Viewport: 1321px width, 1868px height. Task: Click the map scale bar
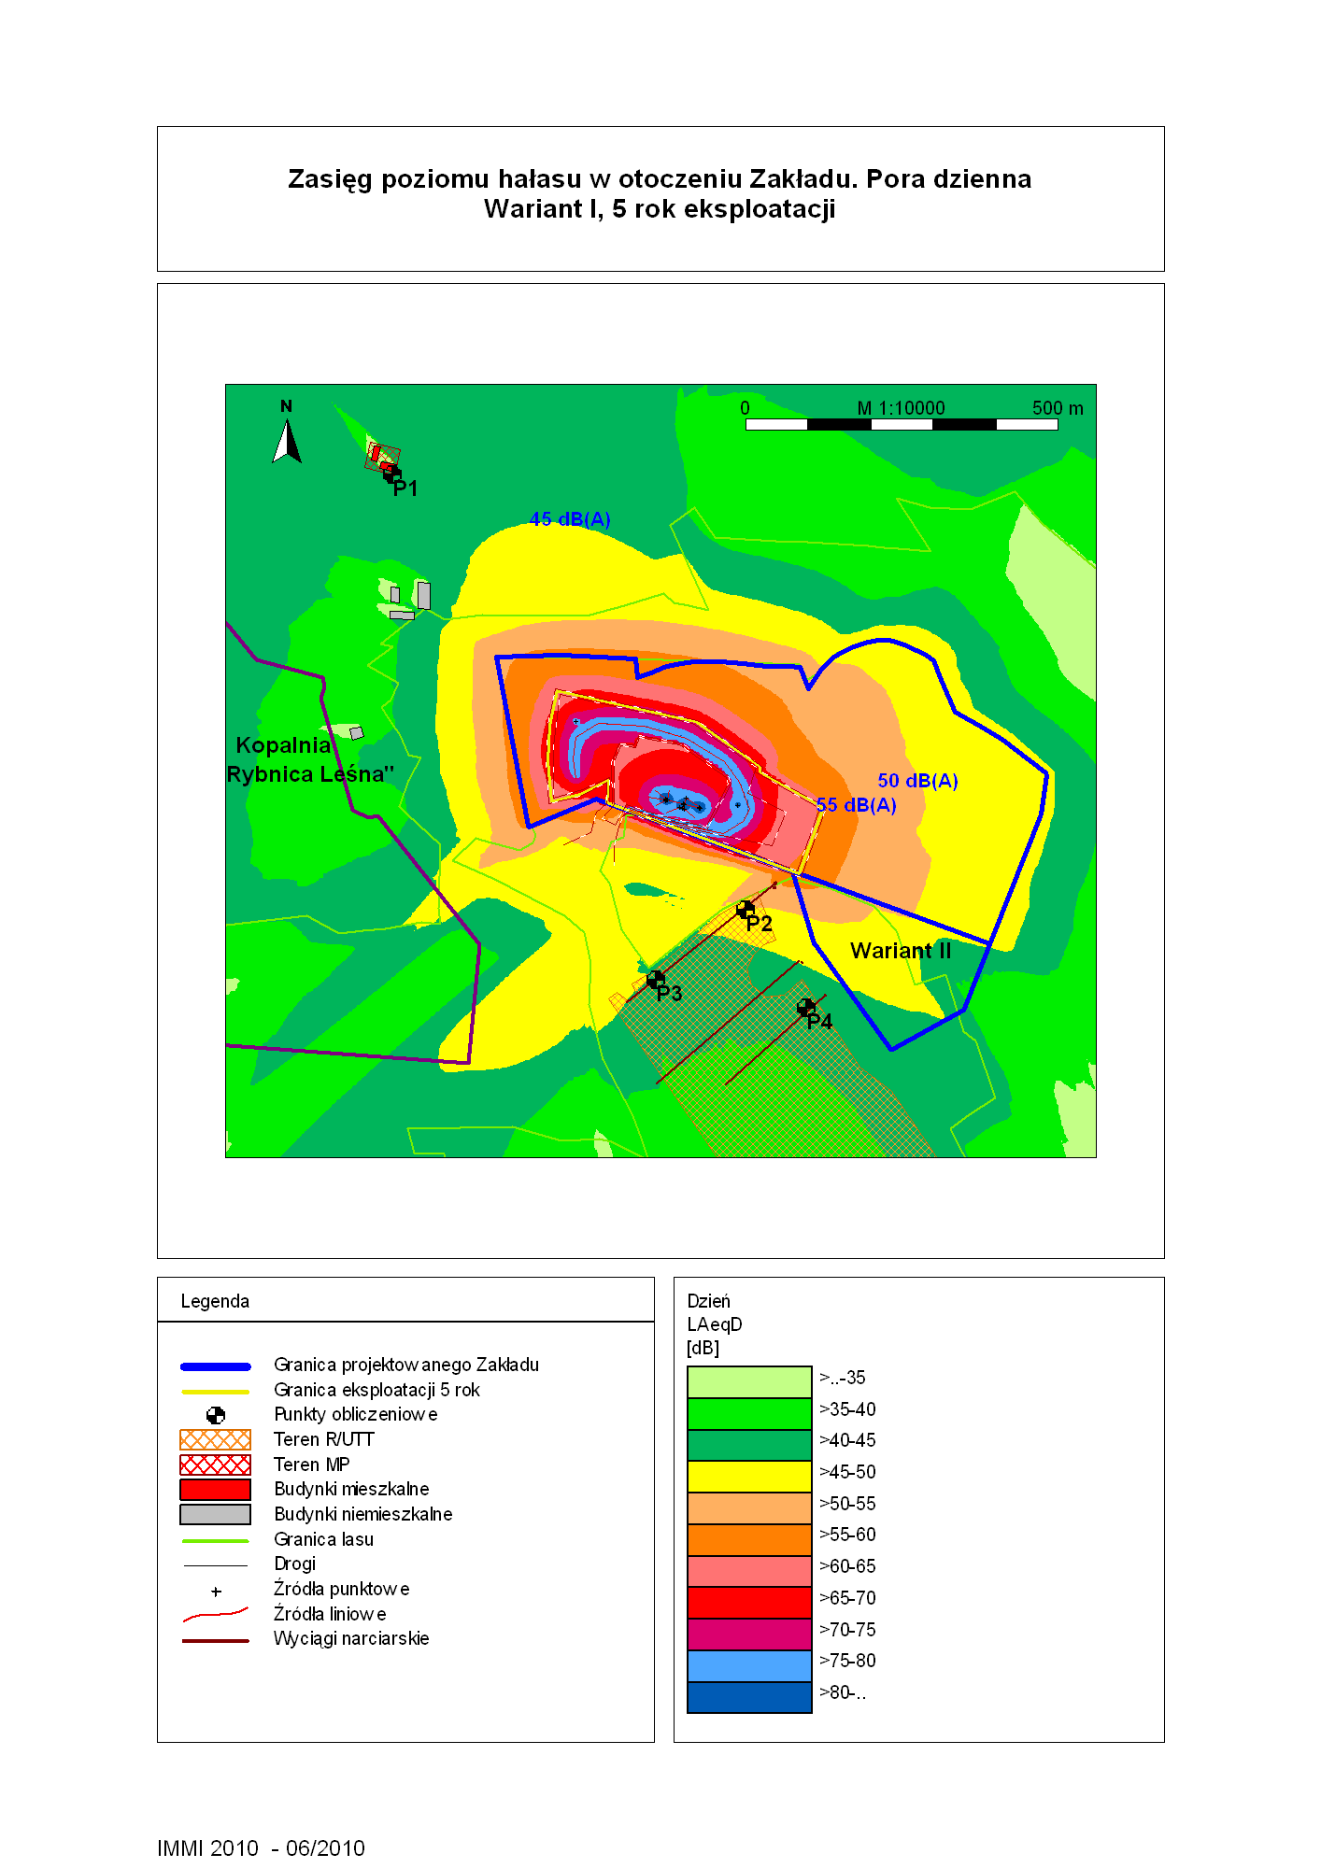click(902, 424)
